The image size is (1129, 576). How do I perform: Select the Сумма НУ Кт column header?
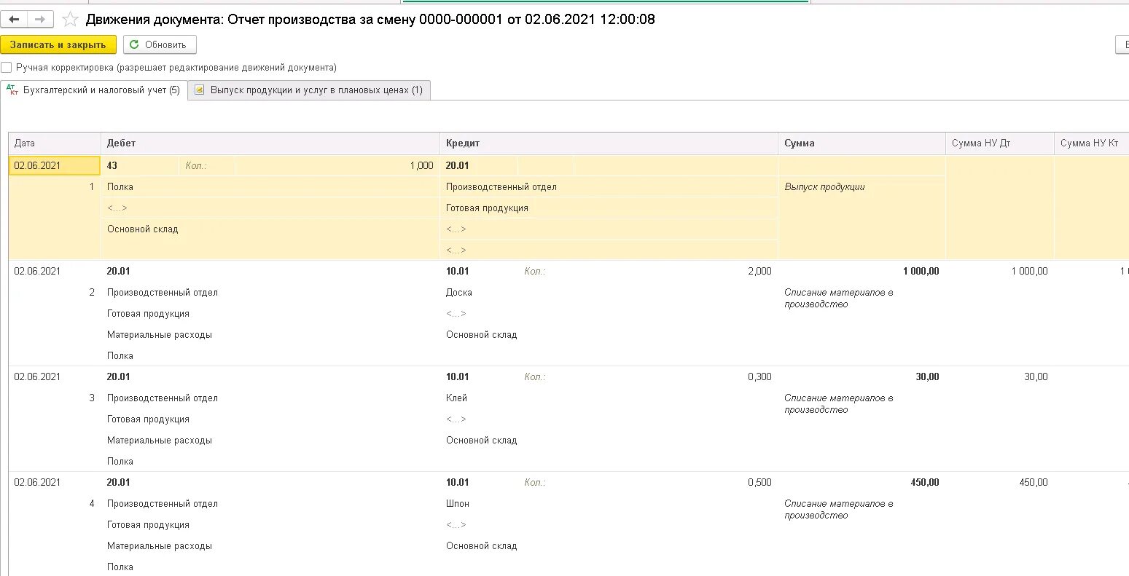1091,143
